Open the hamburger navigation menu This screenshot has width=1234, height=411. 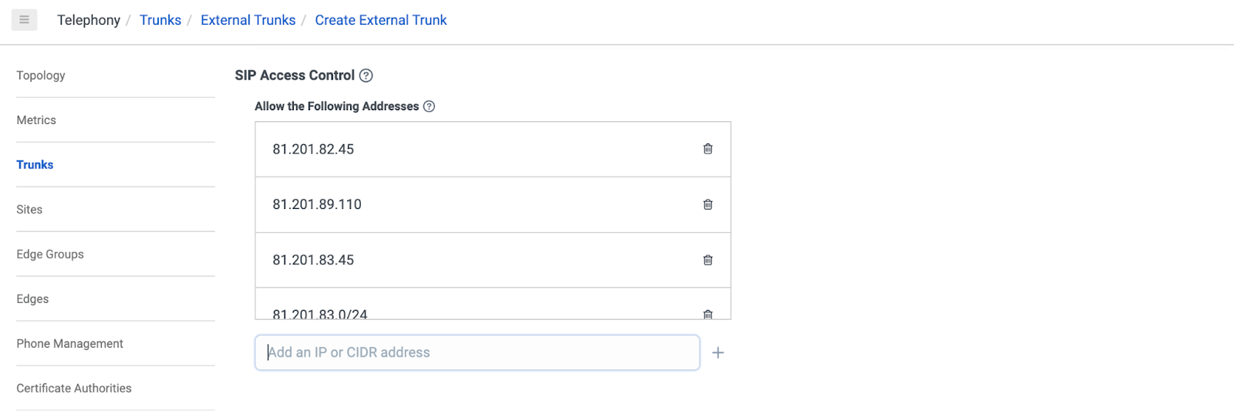tap(24, 19)
